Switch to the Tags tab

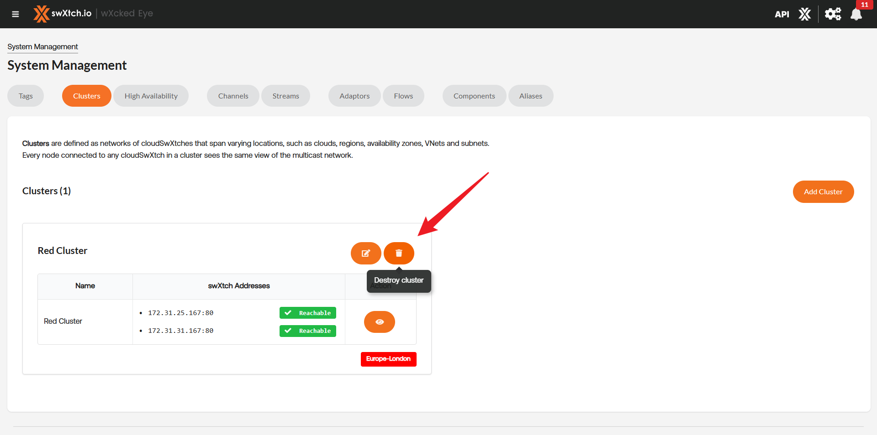(26, 96)
